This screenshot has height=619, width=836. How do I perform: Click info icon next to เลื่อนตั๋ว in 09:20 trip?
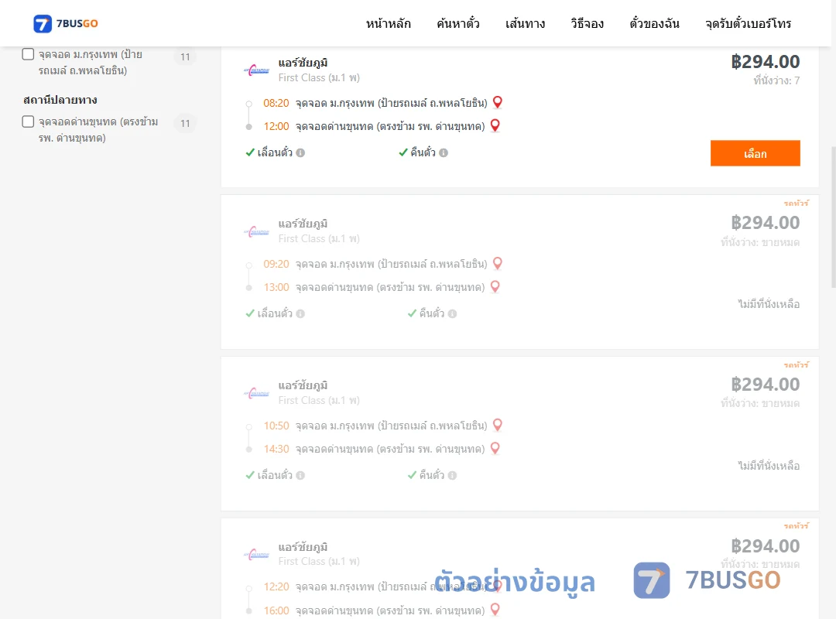pyautogui.click(x=300, y=314)
